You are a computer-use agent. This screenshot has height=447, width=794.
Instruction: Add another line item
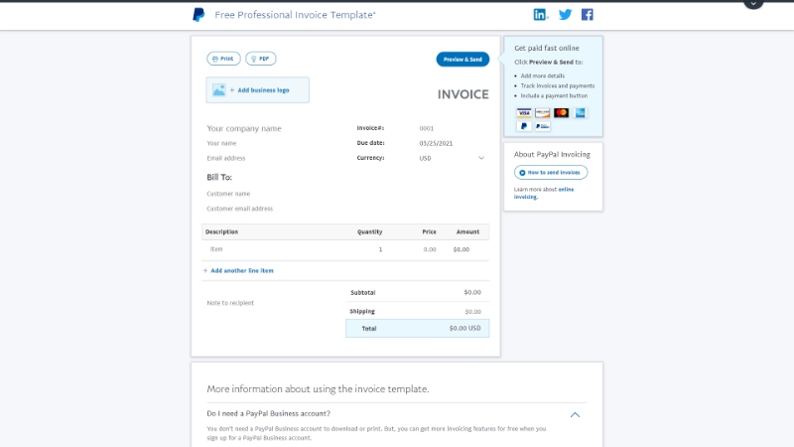click(238, 270)
